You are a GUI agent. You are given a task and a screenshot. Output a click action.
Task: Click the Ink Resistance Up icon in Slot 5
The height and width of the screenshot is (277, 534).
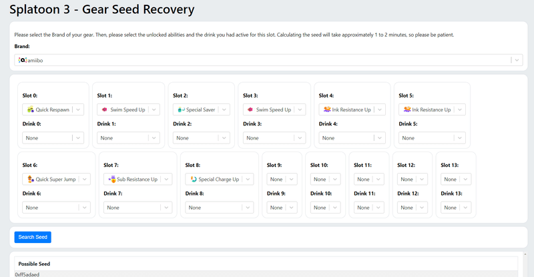pos(407,109)
